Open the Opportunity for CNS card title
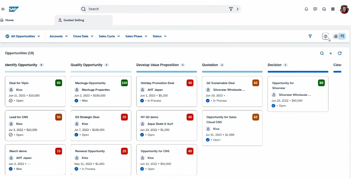Viewport: 351px width, 178px height. click(x=155, y=151)
